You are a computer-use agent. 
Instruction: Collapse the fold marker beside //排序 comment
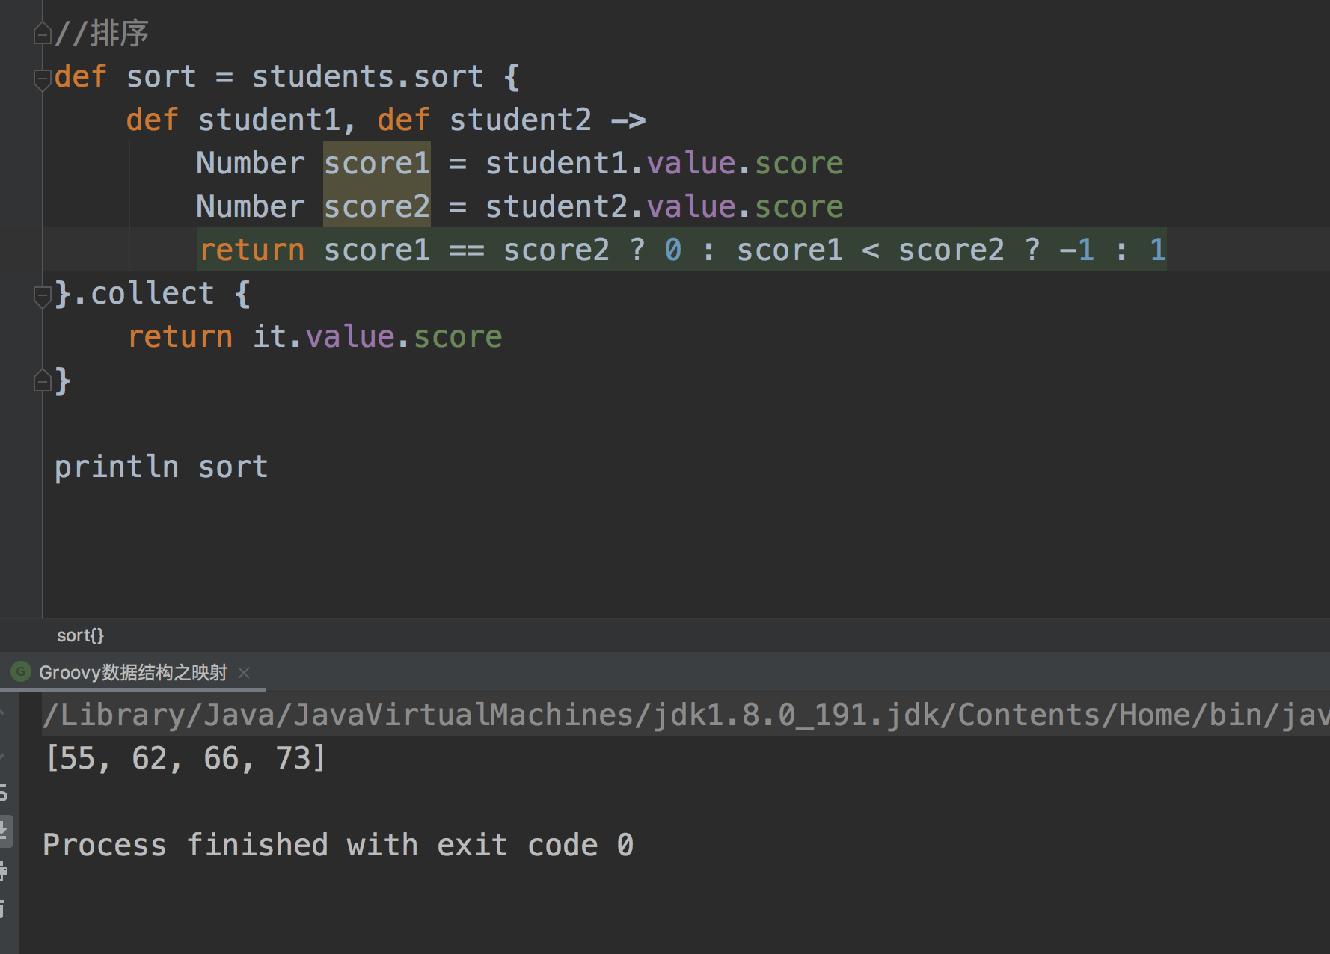[x=43, y=34]
